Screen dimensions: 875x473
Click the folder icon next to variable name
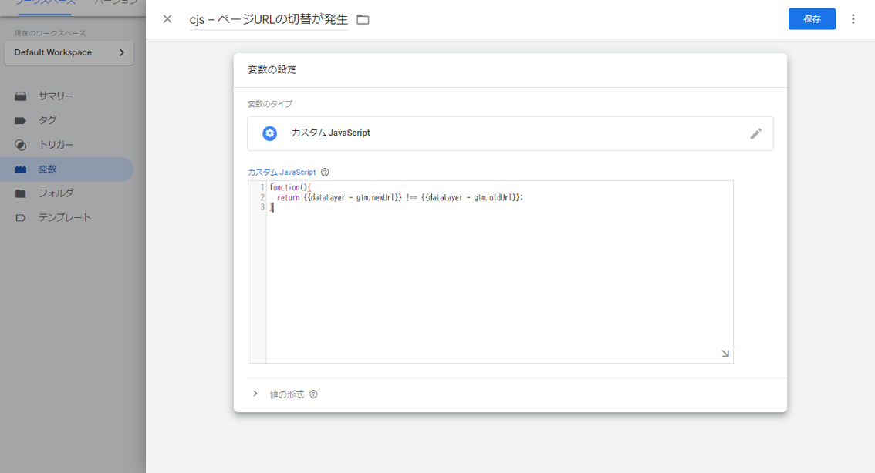(363, 19)
